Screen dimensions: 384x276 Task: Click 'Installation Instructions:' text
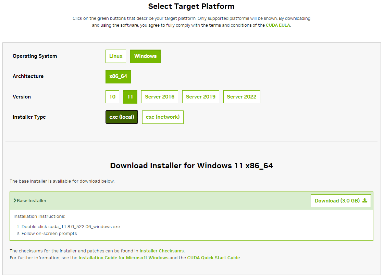click(x=39, y=216)
